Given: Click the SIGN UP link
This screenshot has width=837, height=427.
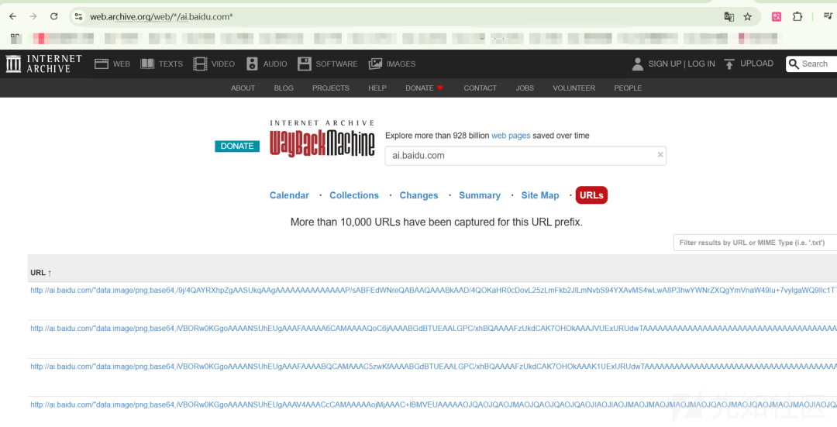Looking at the screenshot, I should (x=665, y=64).
